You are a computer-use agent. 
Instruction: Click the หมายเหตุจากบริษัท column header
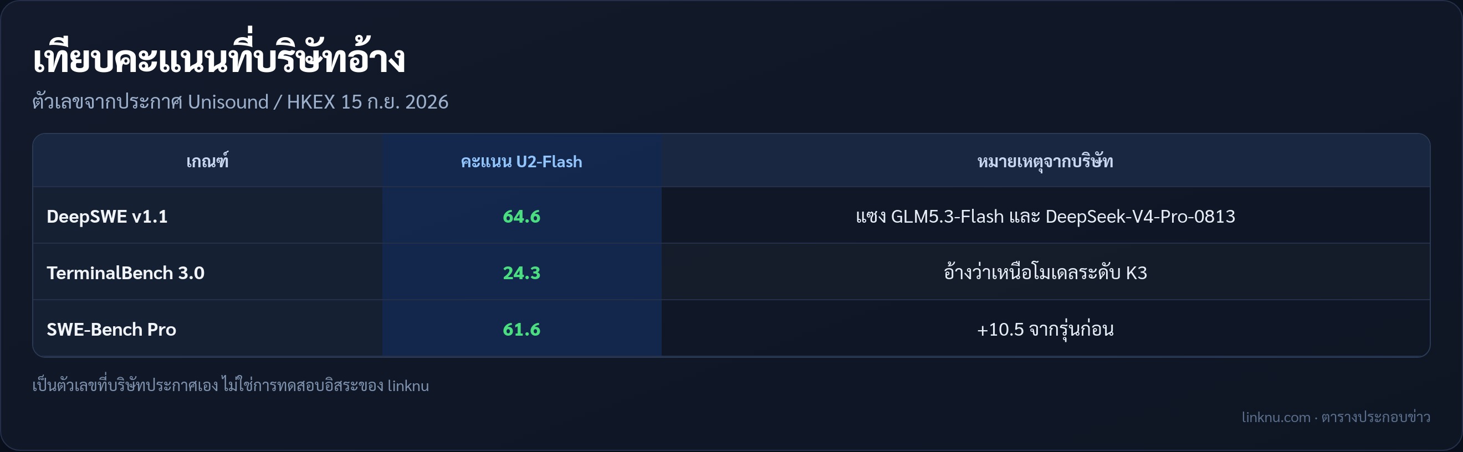coord(1045,161)
